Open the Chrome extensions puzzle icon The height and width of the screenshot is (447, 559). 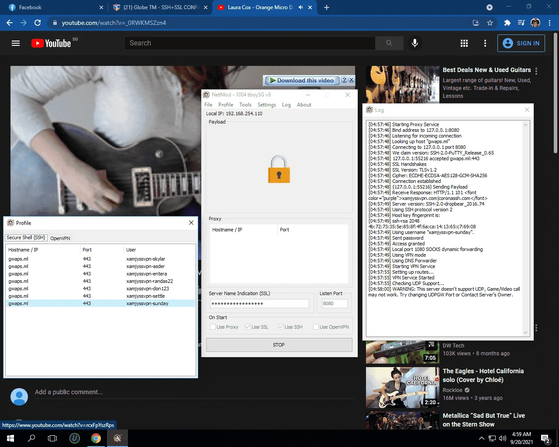coord(507,23)
